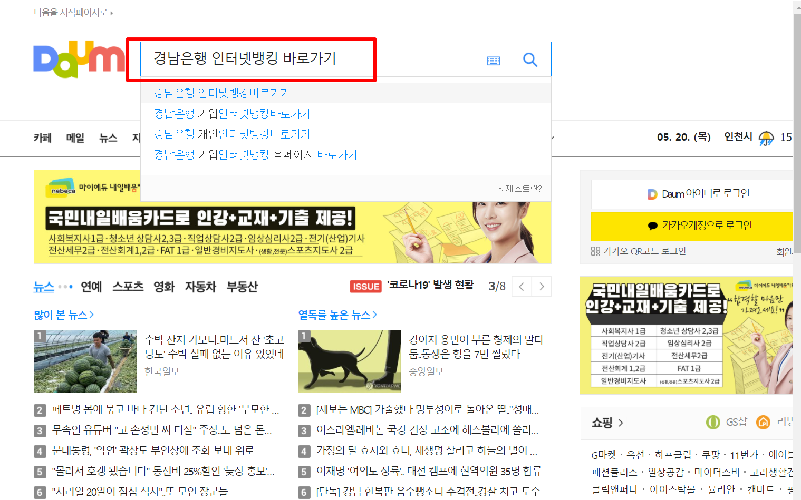Select suggestion 경남은행 인터넷뱅킹바로가기
This screenshot has height=500, width=801.
tap(221, 93)
